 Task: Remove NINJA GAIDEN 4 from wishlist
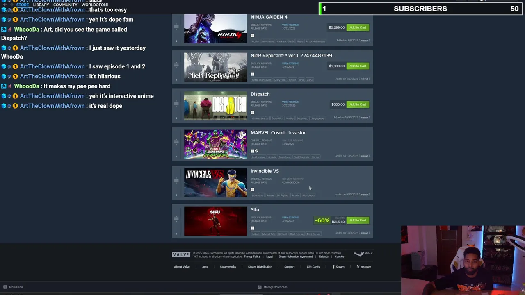[x=364, y=41]
